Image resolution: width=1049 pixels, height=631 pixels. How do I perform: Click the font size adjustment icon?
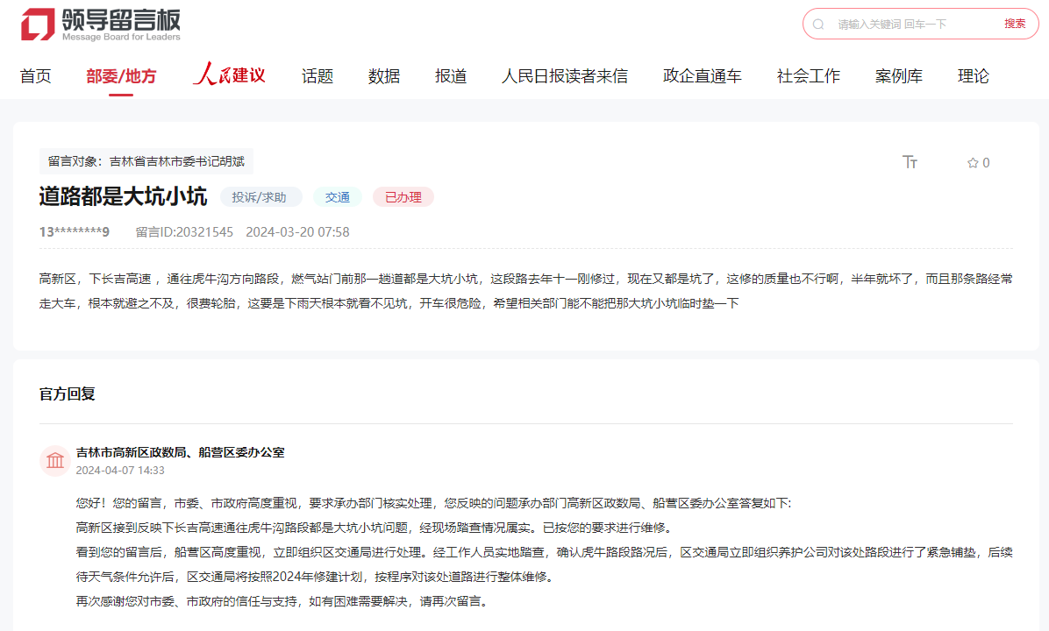pyautogui.click(x=910, y=162)
